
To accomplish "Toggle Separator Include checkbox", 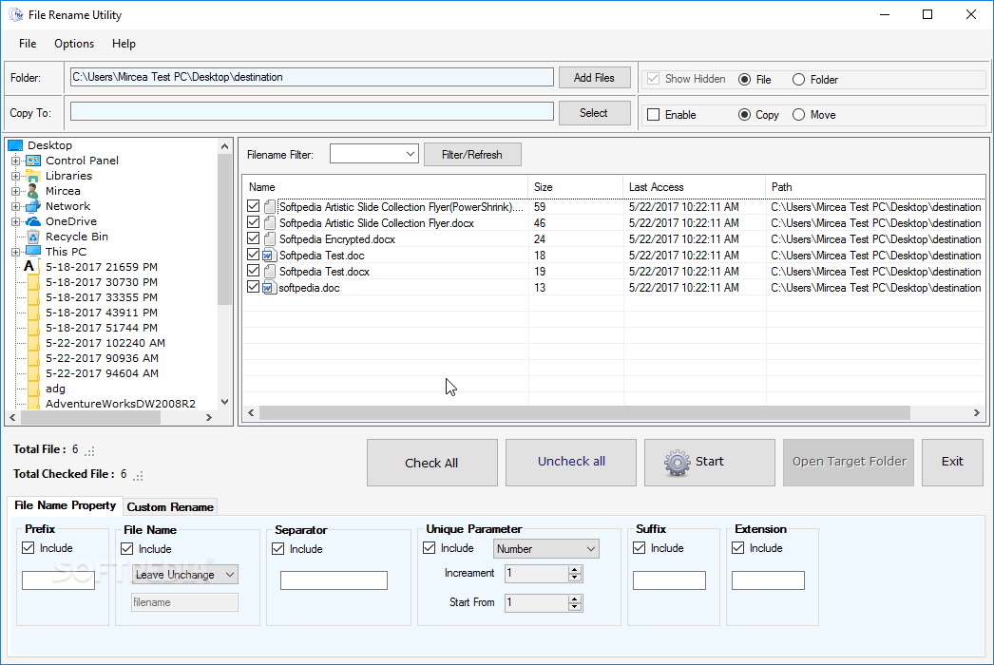I will tap(277, 548).
